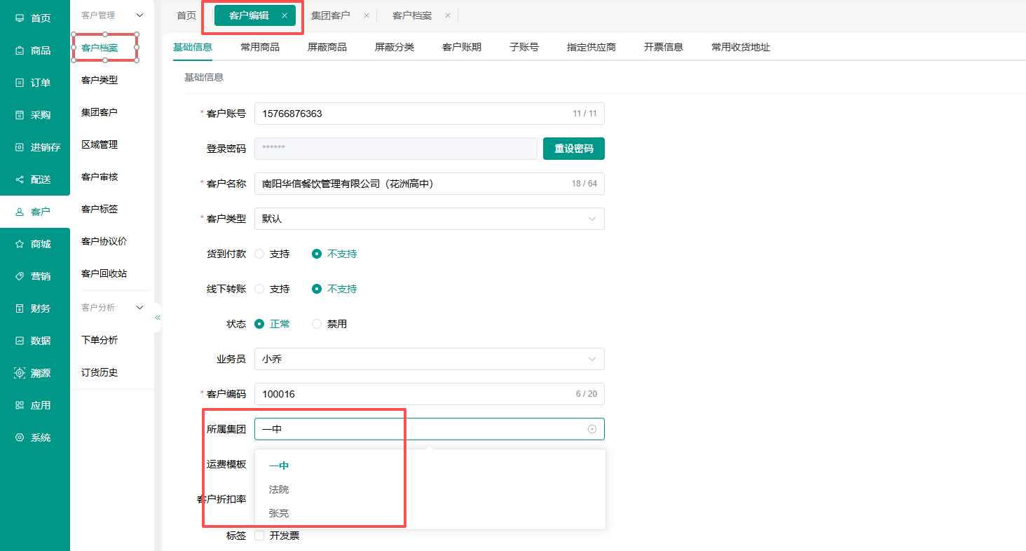This screenshot has height=551, width=1026.
Task: Select the 客户 sidebar module
Action: point(35,212)
